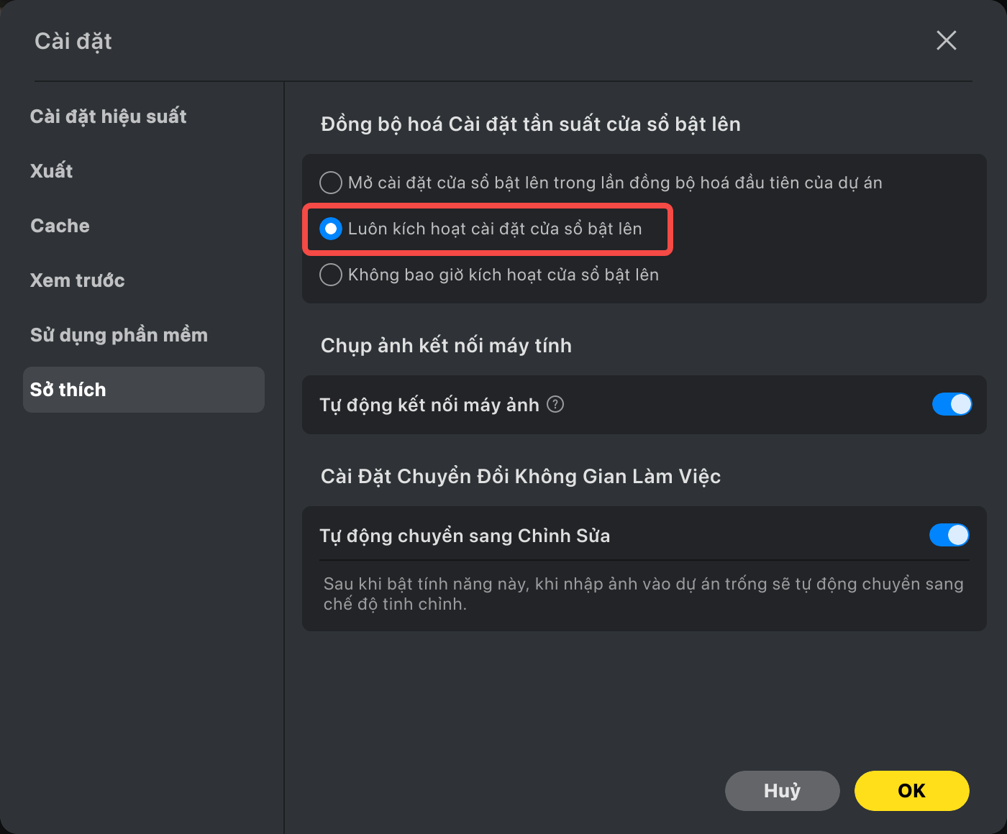Click the help icon beside Tự động kết nối máy ảnh
This screenshot has height=834, width=1007.
click(x=555, y=405)
